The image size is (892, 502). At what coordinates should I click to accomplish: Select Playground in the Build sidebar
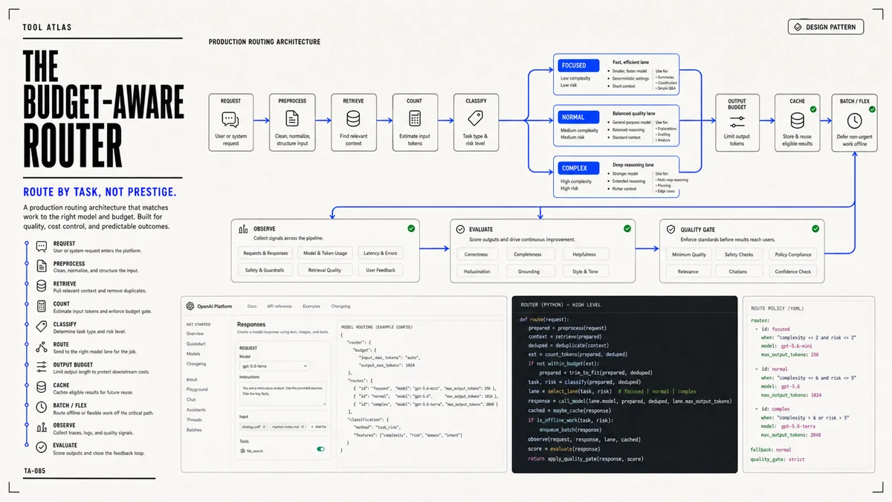[197, 389]
